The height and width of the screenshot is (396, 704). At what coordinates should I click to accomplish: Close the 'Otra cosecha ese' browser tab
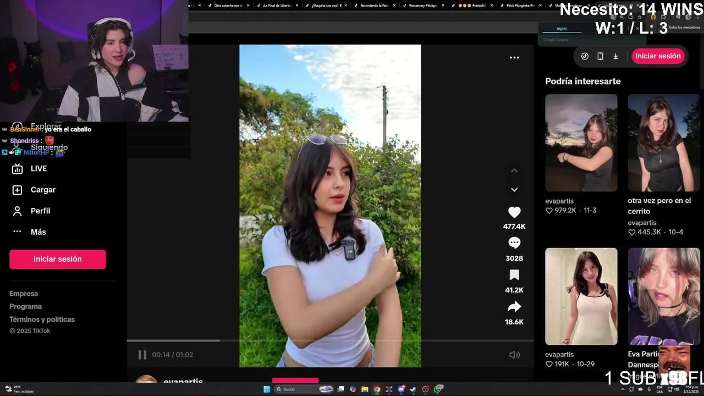249,5
